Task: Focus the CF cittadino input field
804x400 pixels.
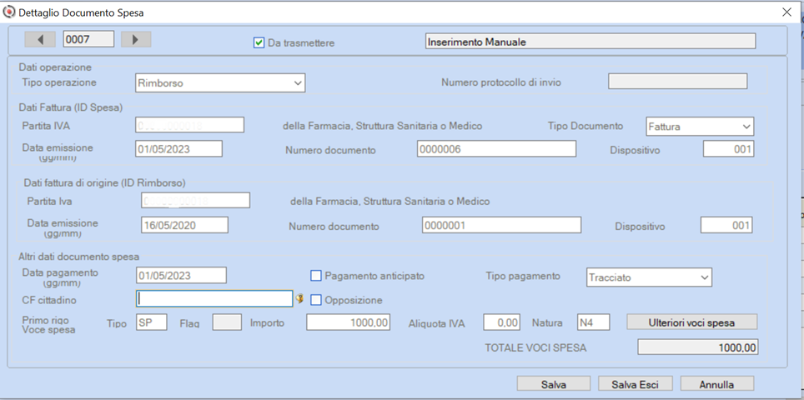Action: (x=214, y=298)
